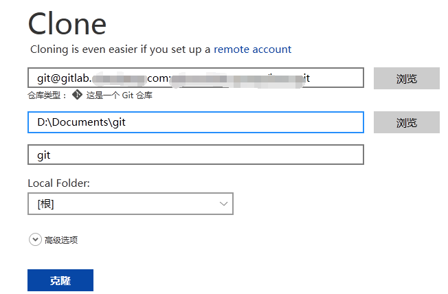The image size is (448, 294).
Task: Expand advanced options via circular chevron icon
Action: (35, 240)
